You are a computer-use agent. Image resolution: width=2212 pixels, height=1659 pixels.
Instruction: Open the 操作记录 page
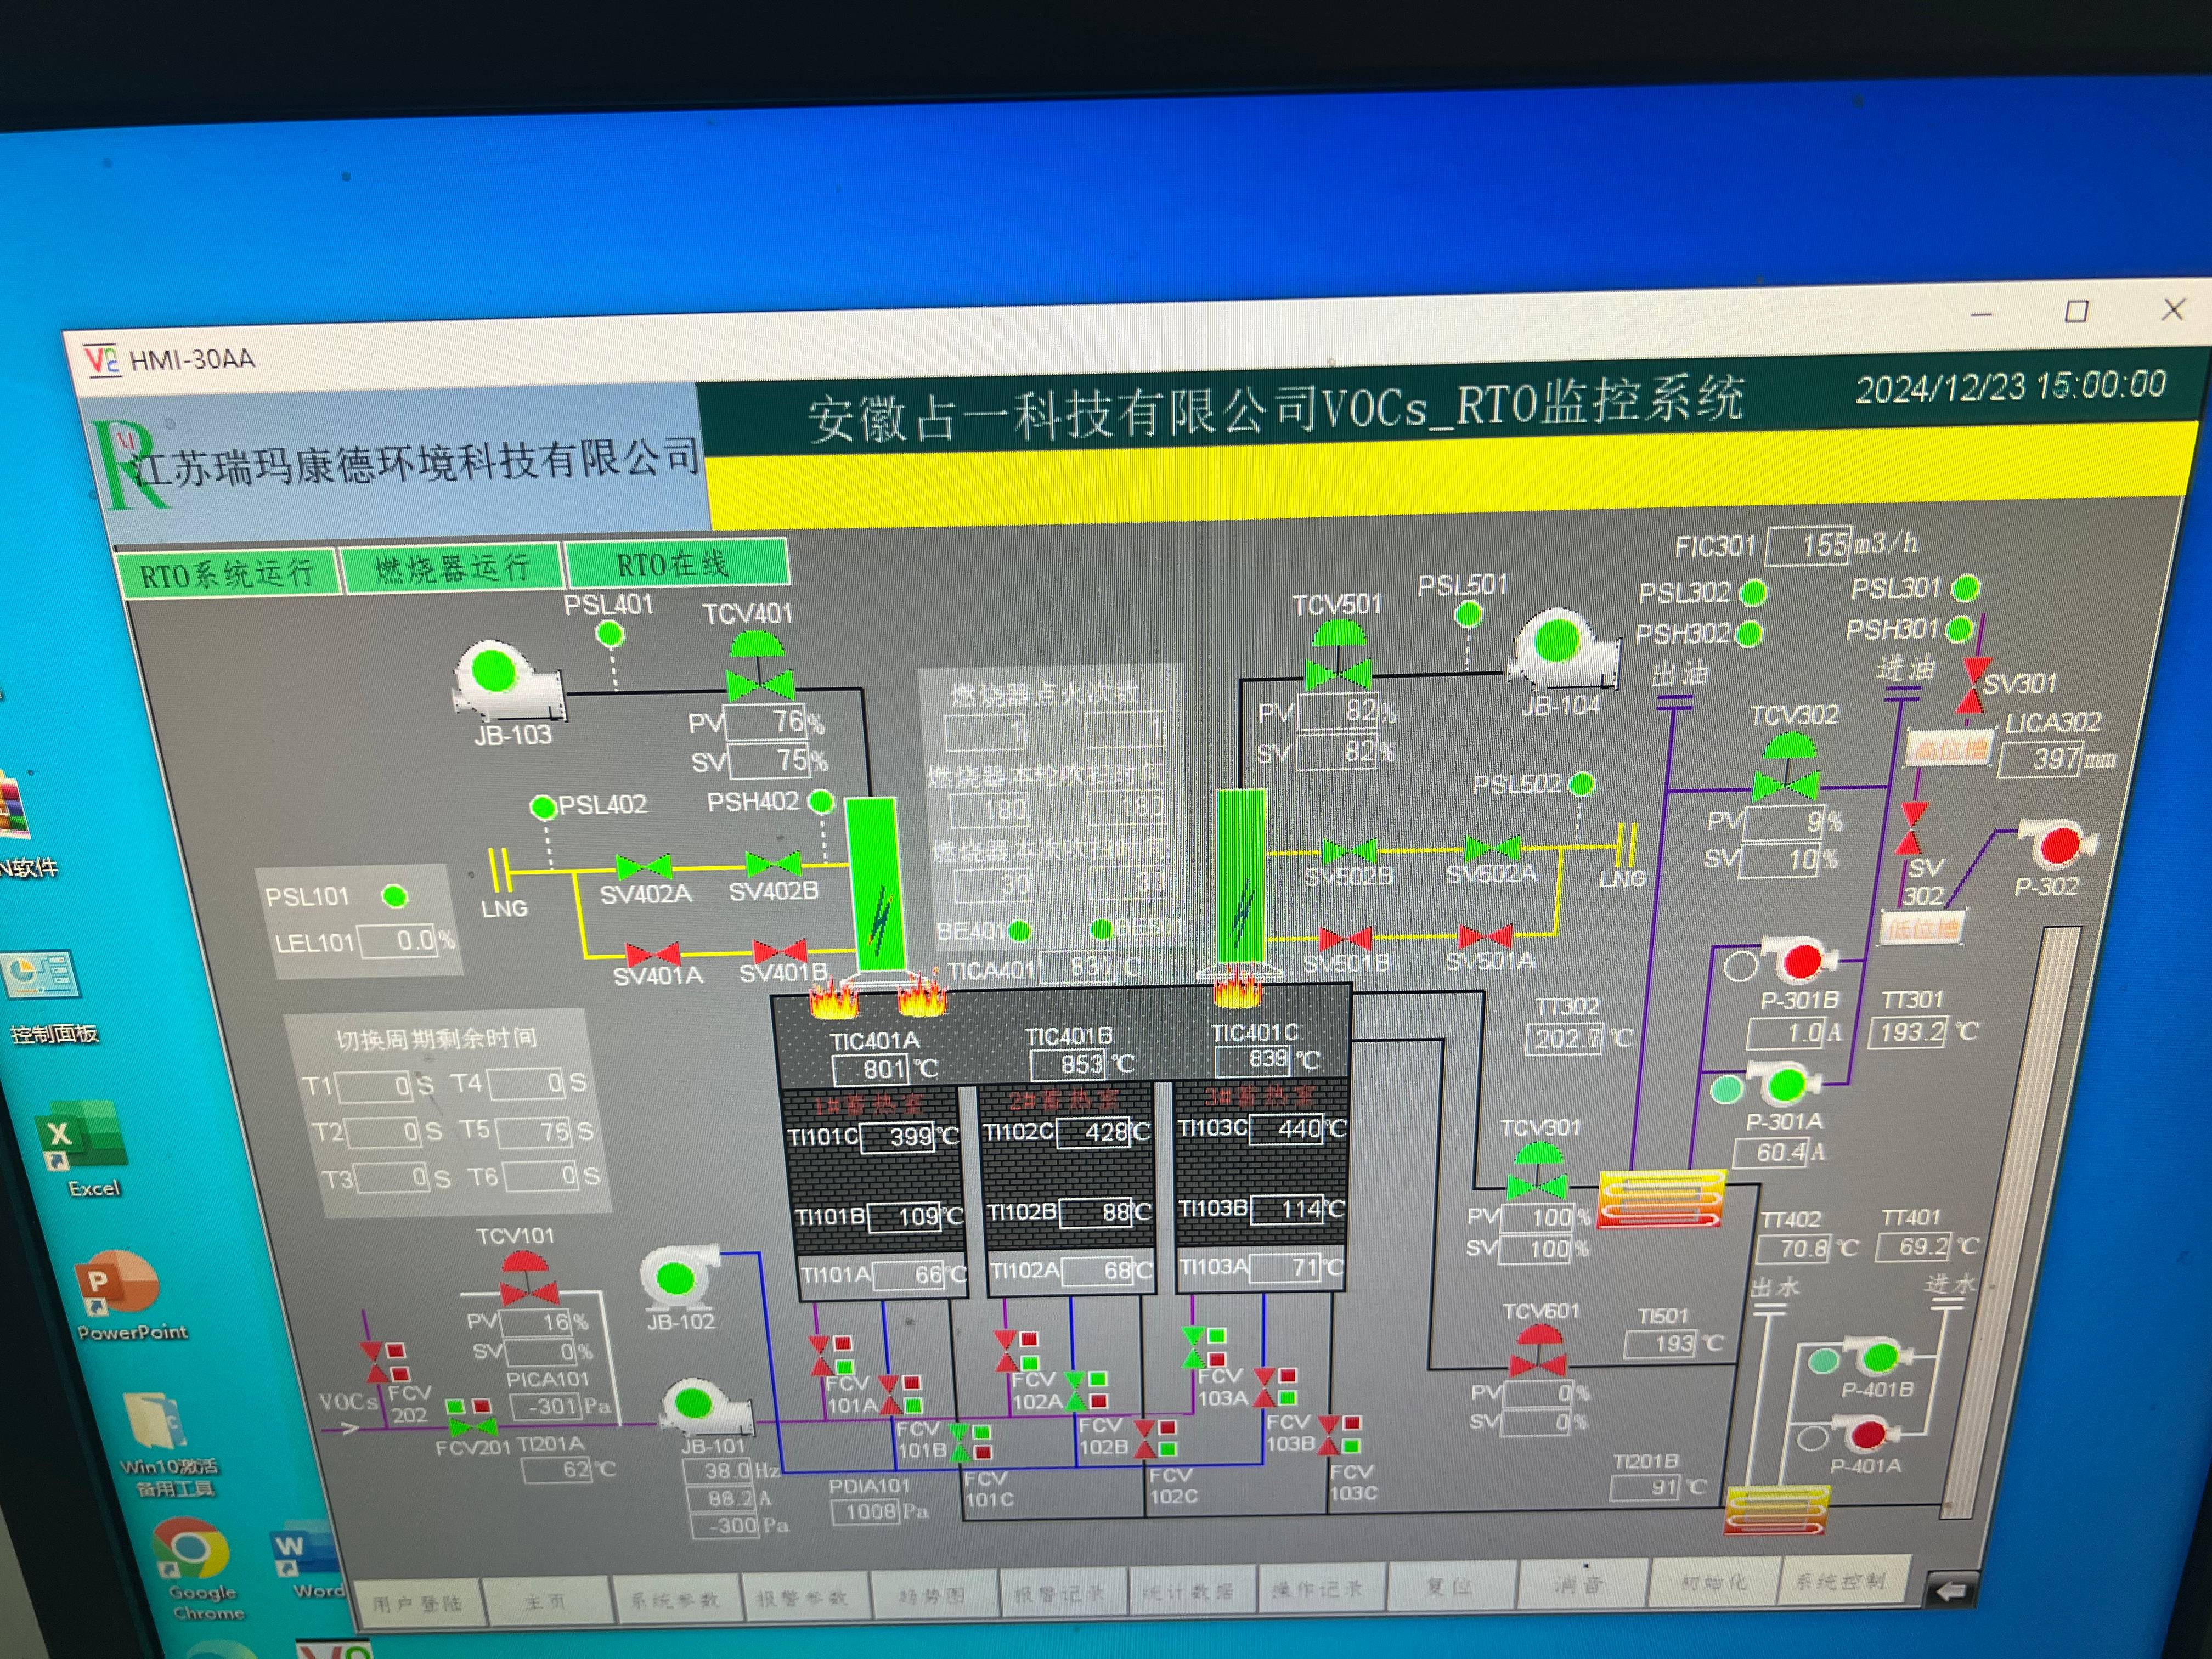(1319, 1588)
